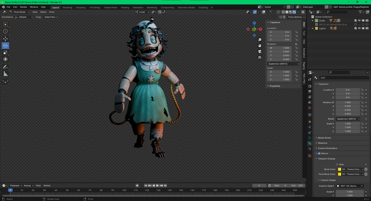This screenshot has height=201, width=371.
Task: Select the Transform tool
Action: click(5, 59)
